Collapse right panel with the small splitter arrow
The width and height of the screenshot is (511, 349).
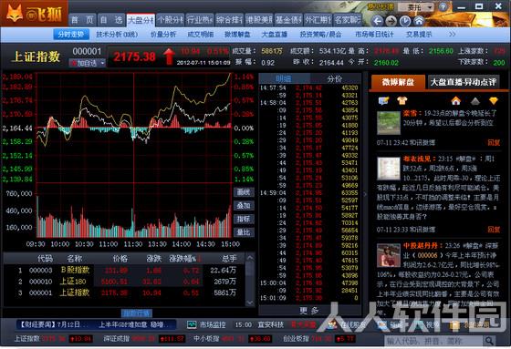pyautogui.click(x=365, y=194)
